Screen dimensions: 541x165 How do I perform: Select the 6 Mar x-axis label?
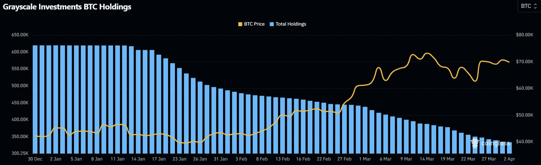pyautogui.click(x=386, y=159)
